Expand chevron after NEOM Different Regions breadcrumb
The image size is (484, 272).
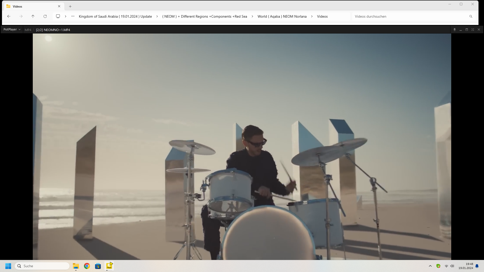pyautogui.click(x=252, y=16)
